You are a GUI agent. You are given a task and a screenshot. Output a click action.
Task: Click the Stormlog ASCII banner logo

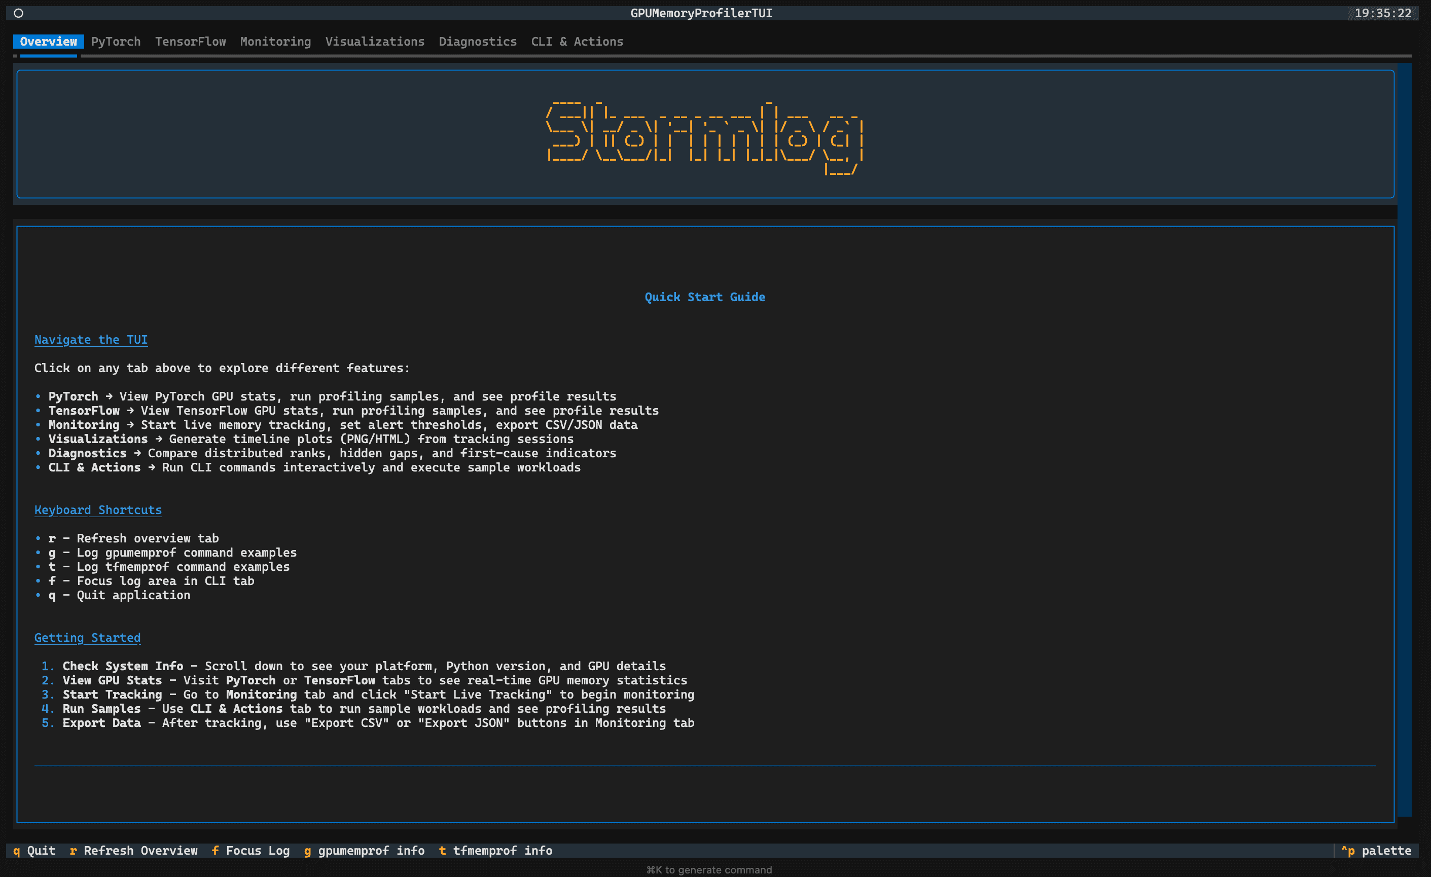pos(704,136)
